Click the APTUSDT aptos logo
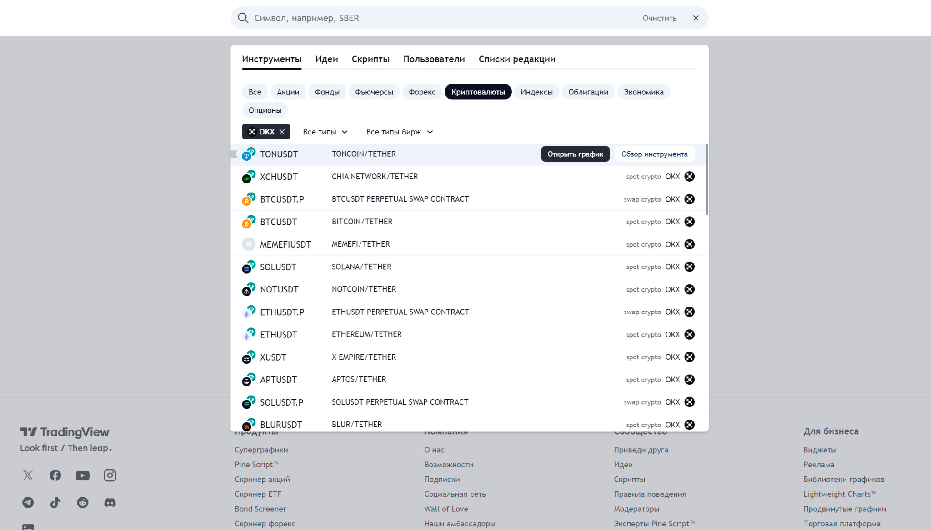The image size is (931, 530). (x=248, y=380)
